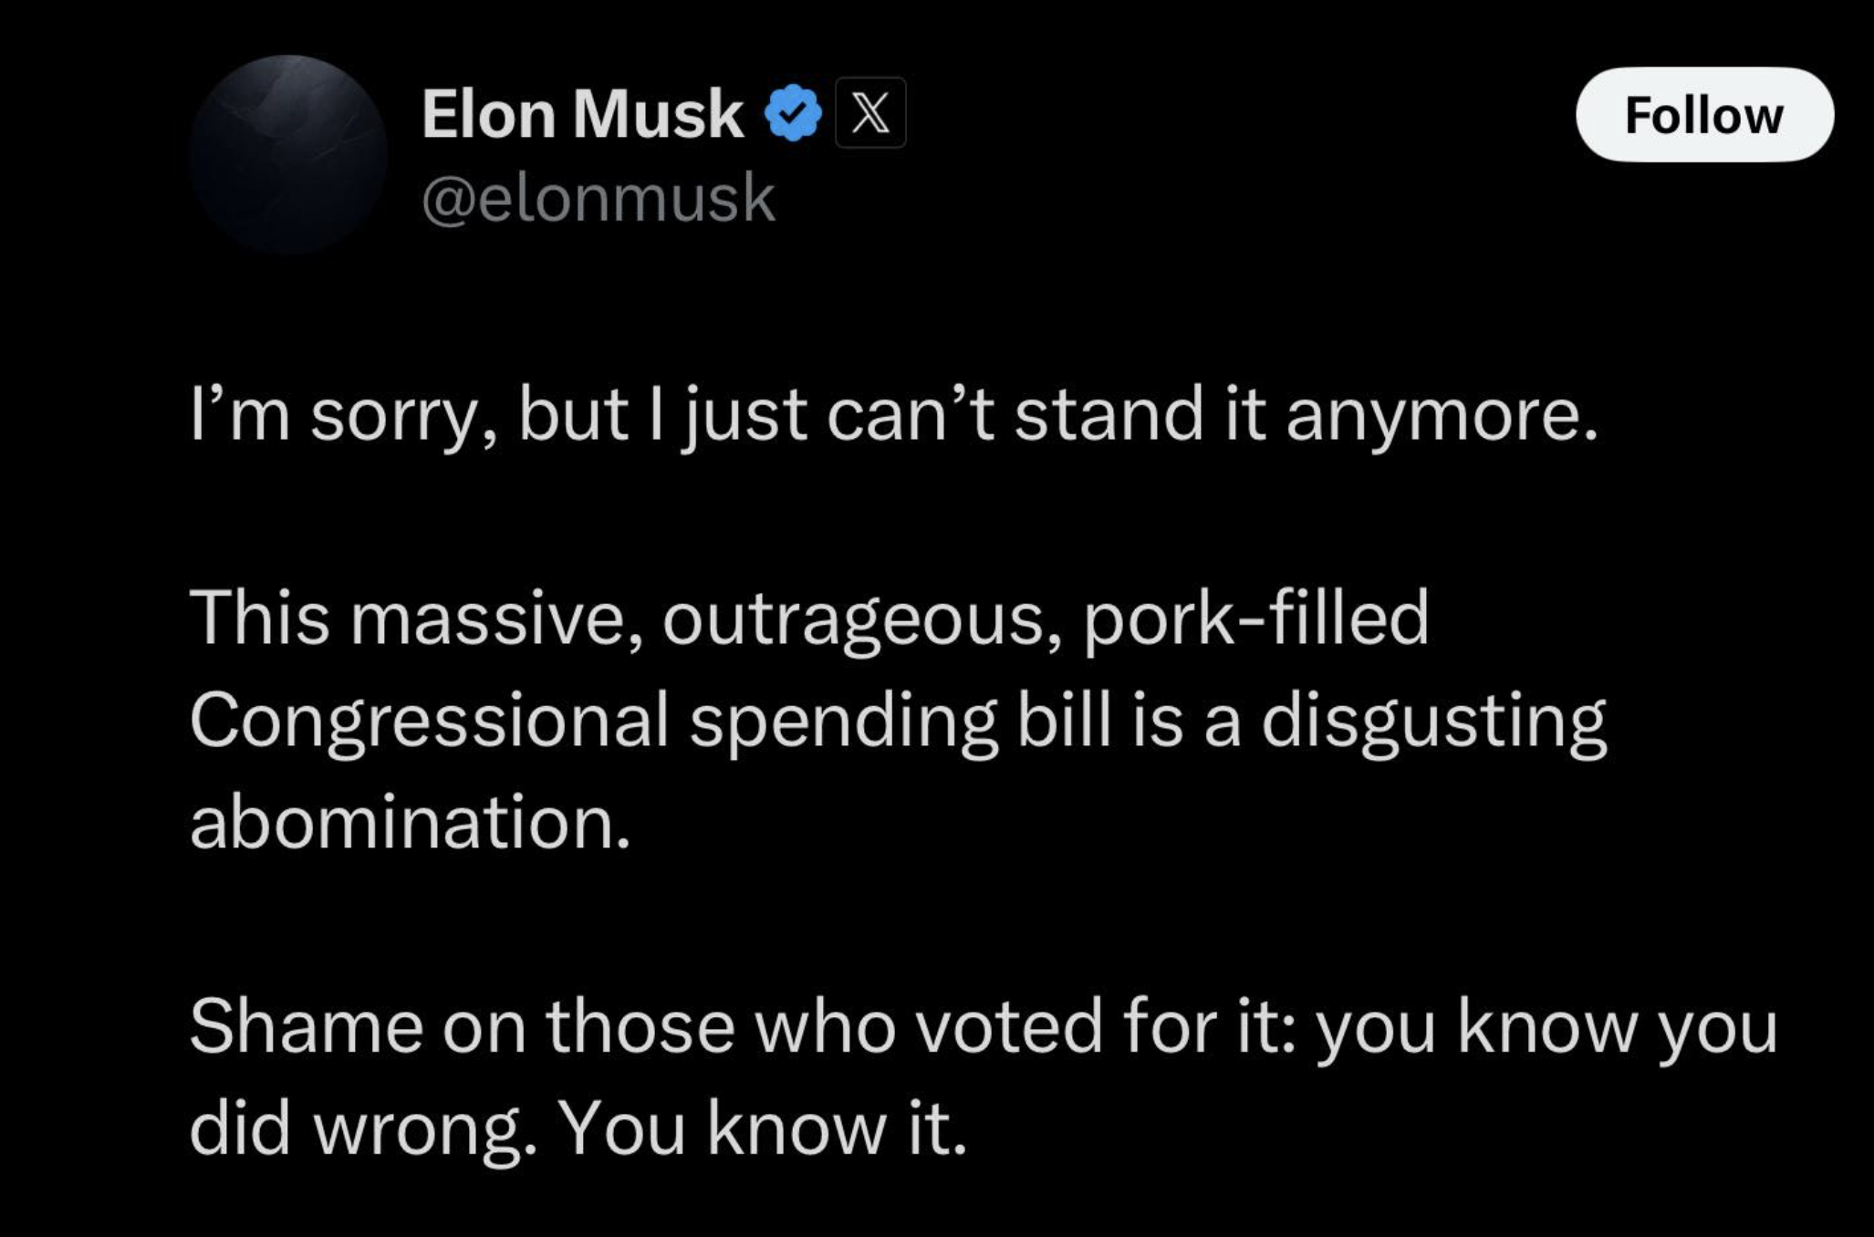
Task: Click the X affiliation badge icon
Action: click(870, 113)
